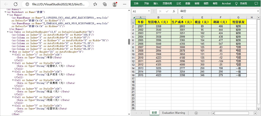Screen dimensions: 261x116
Task: Open the 文件 menu
Action: tap(136, 3)
